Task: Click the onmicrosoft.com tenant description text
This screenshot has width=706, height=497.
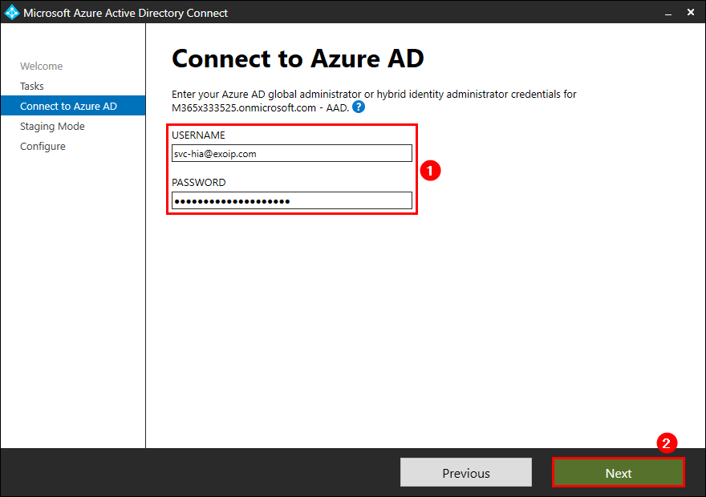Action: point(260,107)
